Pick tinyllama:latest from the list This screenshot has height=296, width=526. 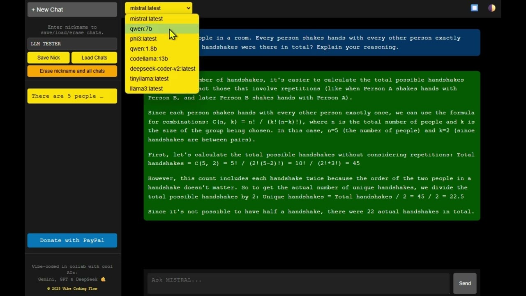tap(162, 79)
